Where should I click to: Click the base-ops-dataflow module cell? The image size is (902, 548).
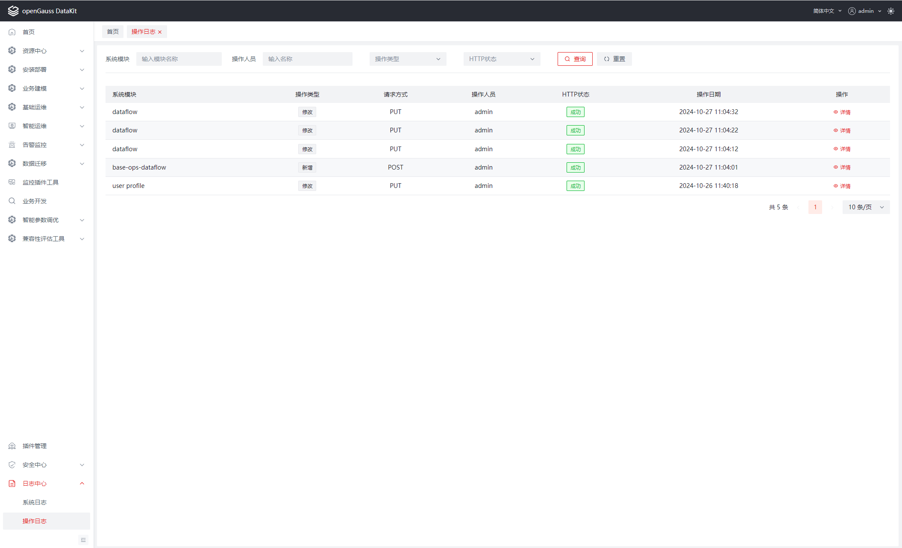(139, 167)
